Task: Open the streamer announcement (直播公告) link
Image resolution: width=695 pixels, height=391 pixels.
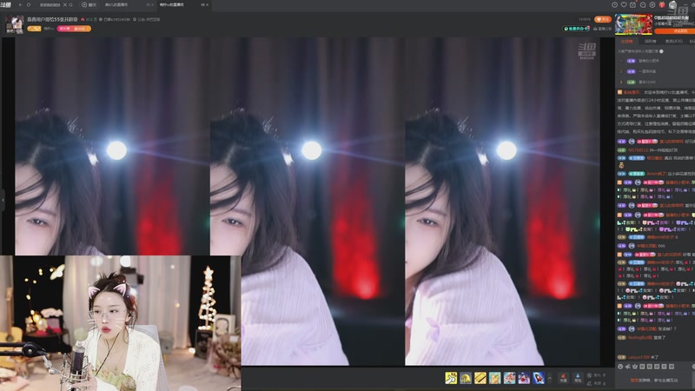Action: click(x=603, y=29)
